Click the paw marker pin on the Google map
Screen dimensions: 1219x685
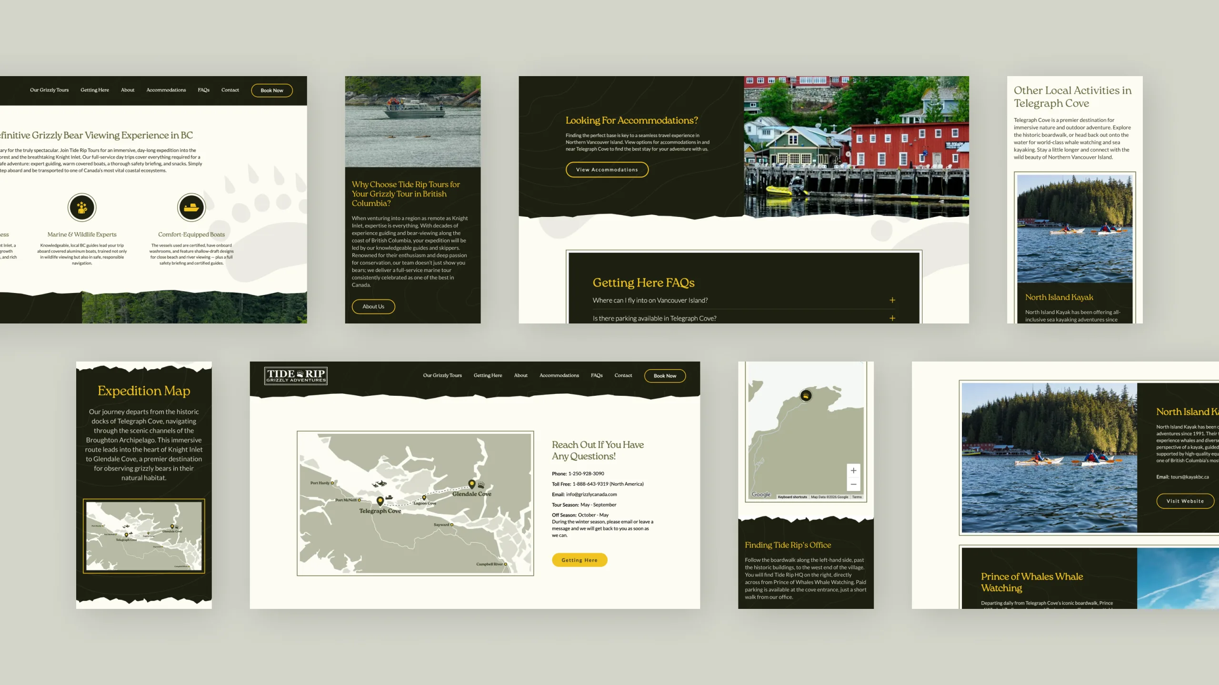point(806,395)
